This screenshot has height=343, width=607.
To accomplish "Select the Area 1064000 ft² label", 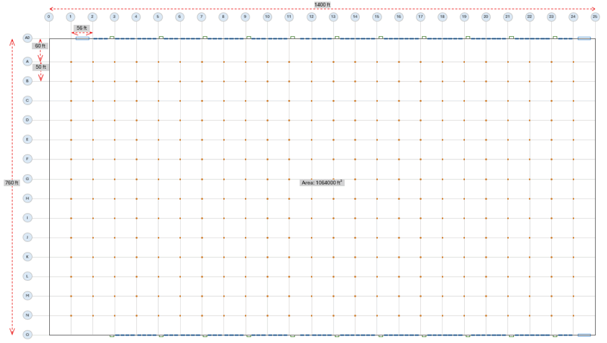I will 322,182.
